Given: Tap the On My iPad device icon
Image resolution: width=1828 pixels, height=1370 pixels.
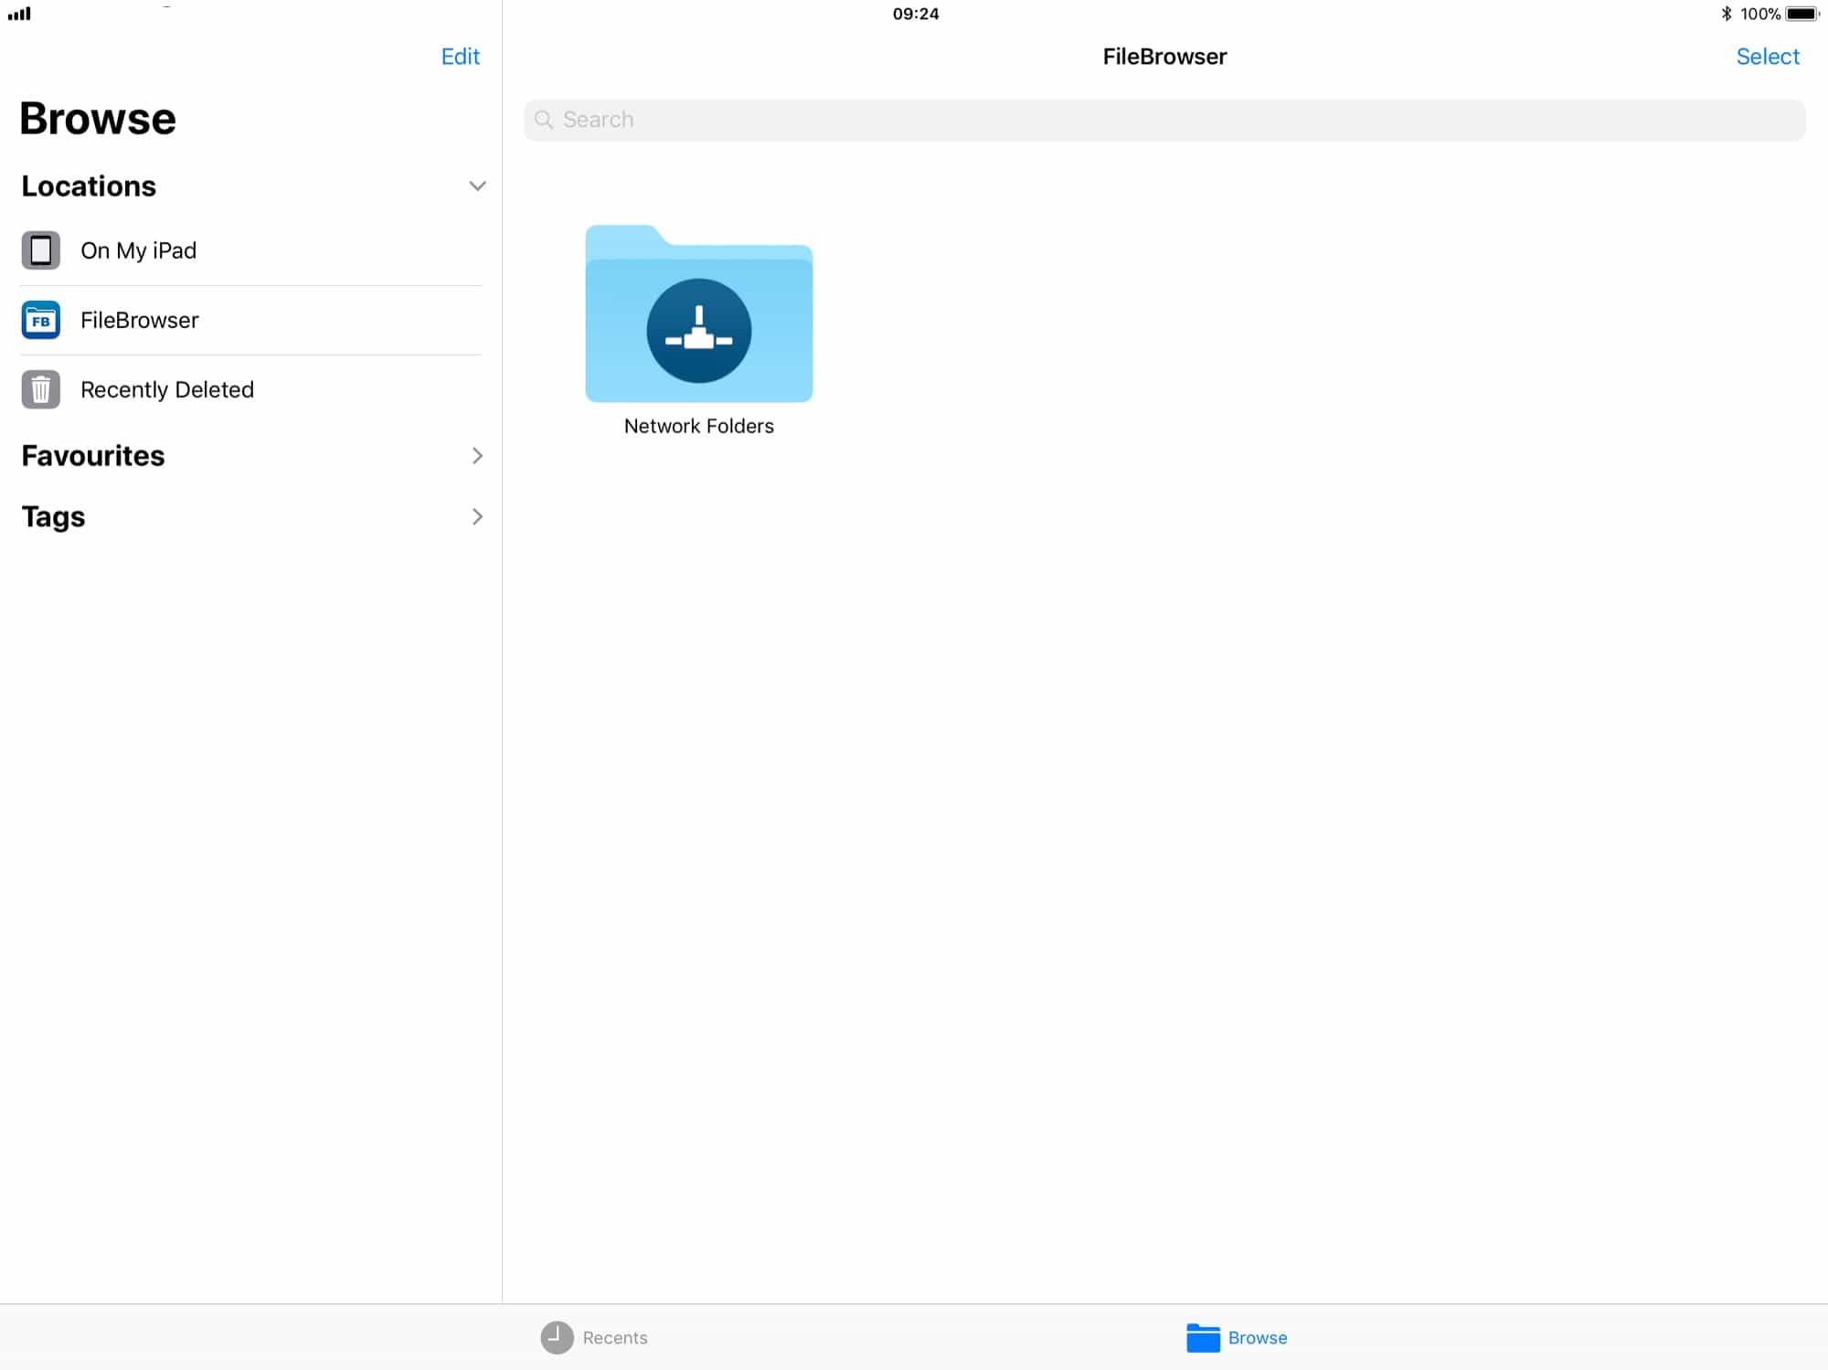Looking at the screenshot, I should (40, 250).
